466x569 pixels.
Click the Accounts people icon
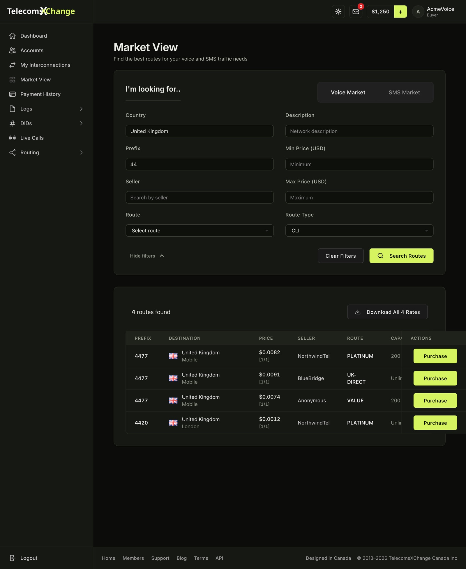[12, 50]
